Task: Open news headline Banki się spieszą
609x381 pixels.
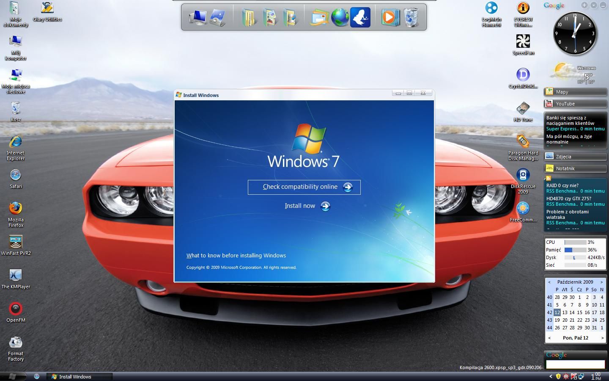Action: click(x=570, y=121)
